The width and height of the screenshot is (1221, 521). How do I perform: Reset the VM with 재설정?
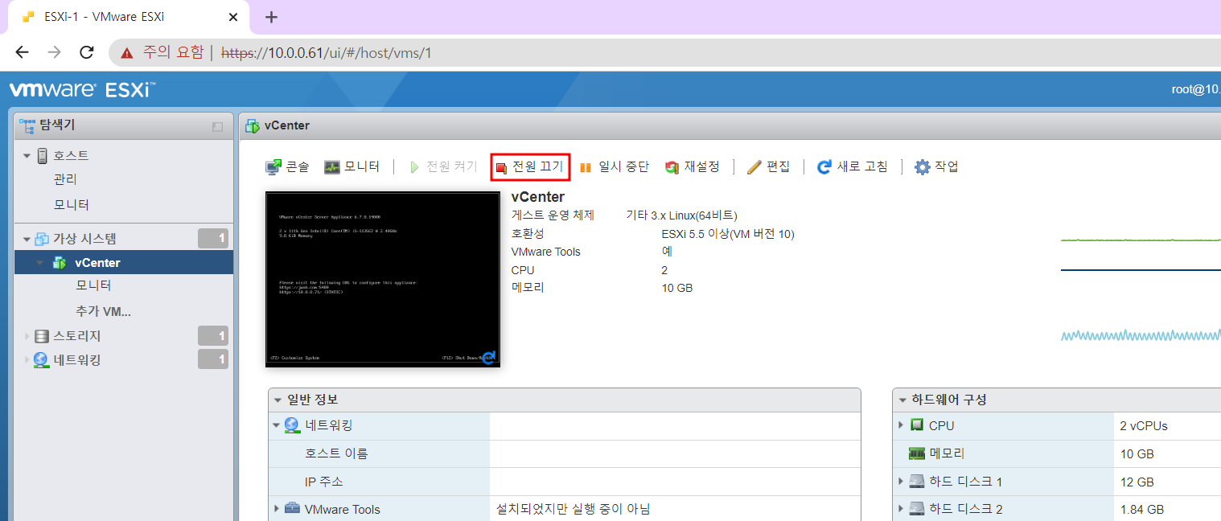(692, 167)
